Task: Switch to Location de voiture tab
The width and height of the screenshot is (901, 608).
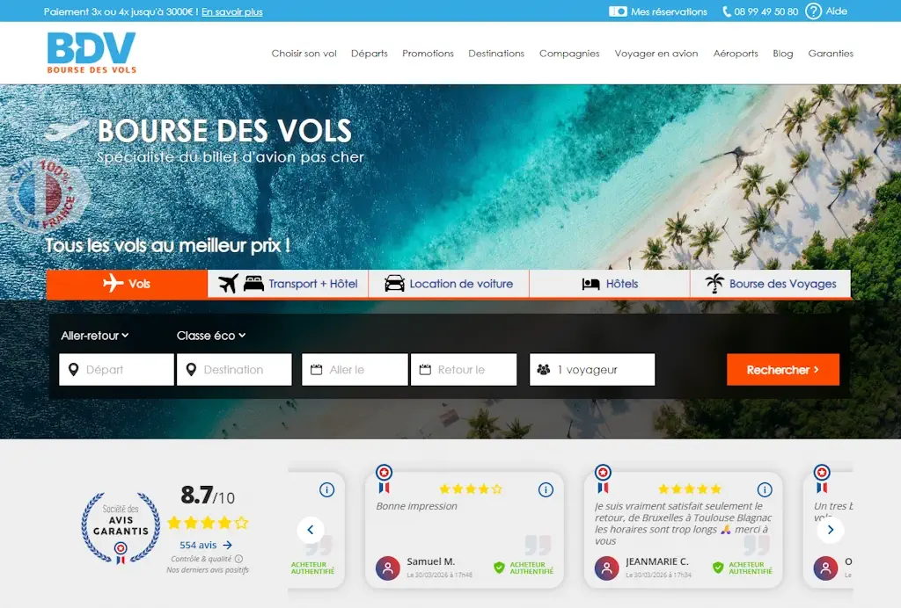Action: pyautogui.click(x=449, y=283)
